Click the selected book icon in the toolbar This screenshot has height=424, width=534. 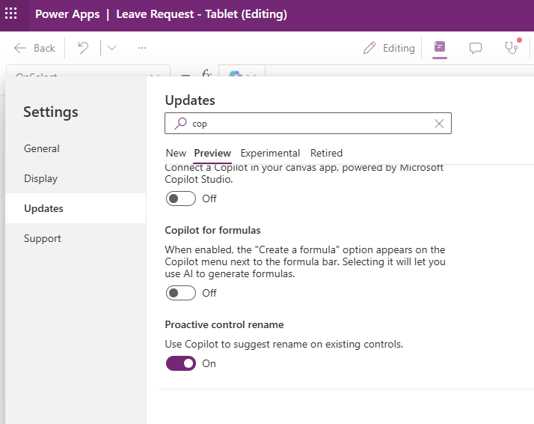pyautogui.click(x=440, y=48)
